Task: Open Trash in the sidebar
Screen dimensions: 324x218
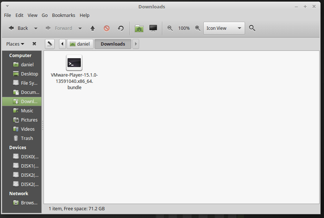Action: point(27,138)
